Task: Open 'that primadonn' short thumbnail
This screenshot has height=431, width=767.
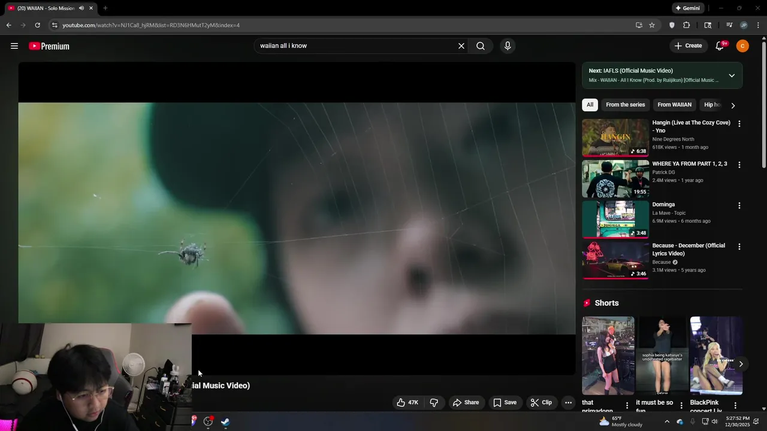Action: 608,356
